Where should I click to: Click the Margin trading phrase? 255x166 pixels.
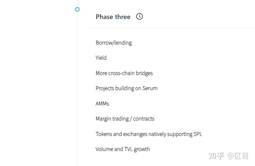pyautogui.click(x=112, y=119)
